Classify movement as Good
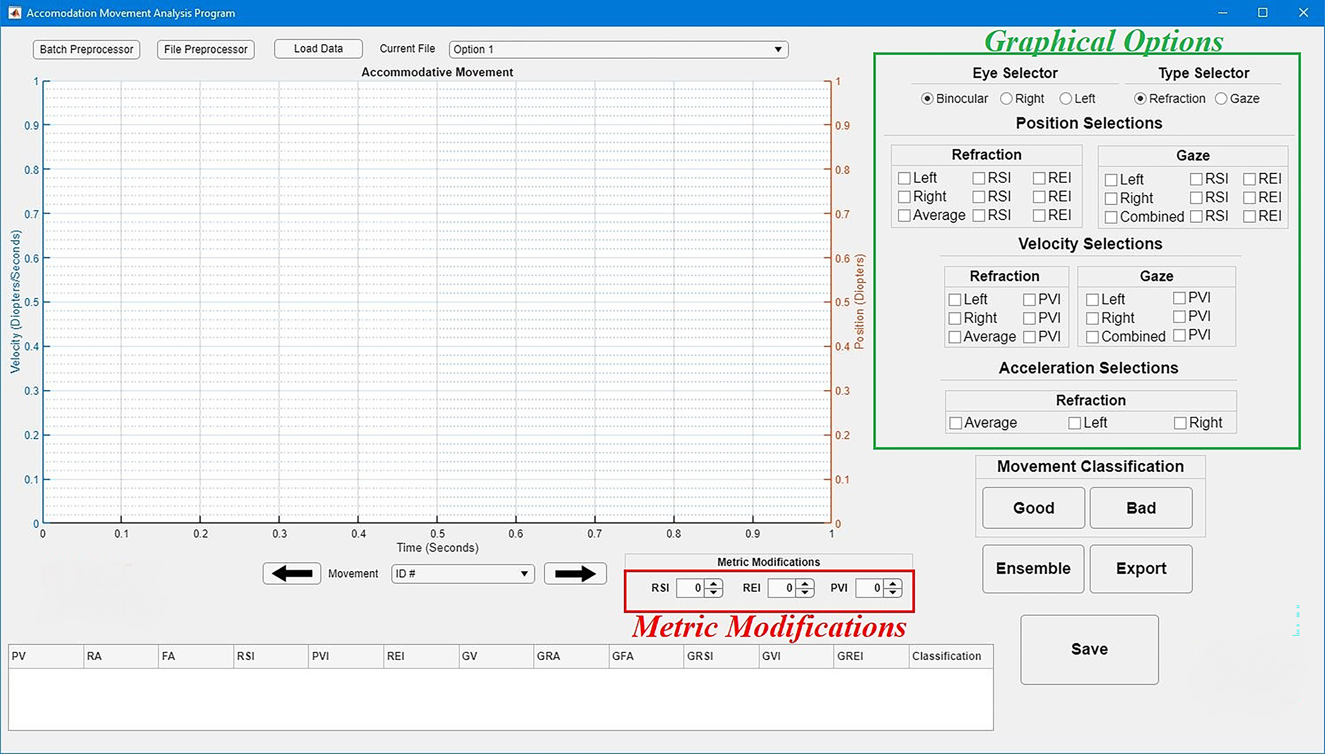The image size is (1325, 754). [1033, 508]
